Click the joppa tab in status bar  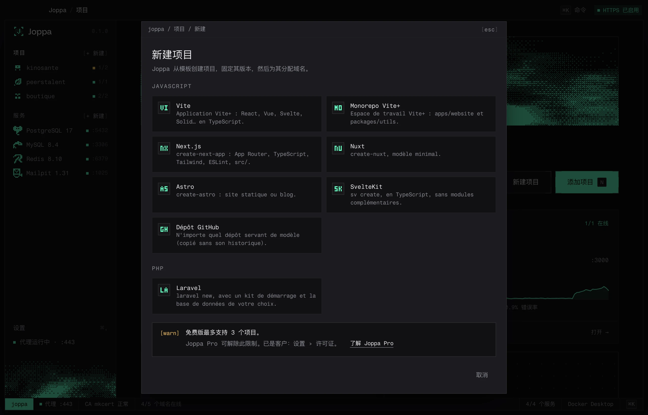coord(19,404)
